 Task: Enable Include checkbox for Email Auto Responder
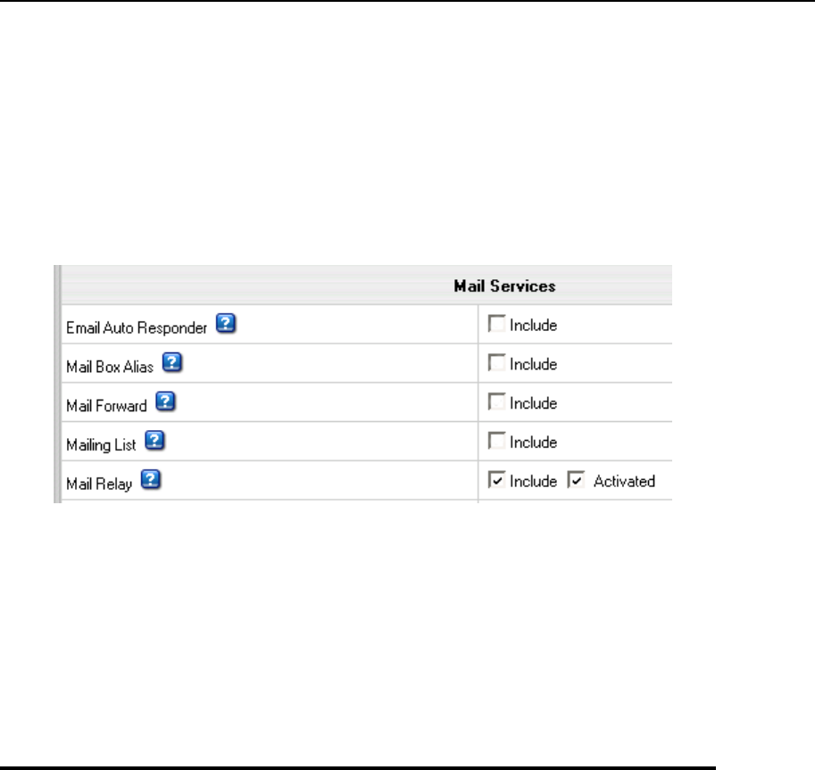click(x=495, y=326)
